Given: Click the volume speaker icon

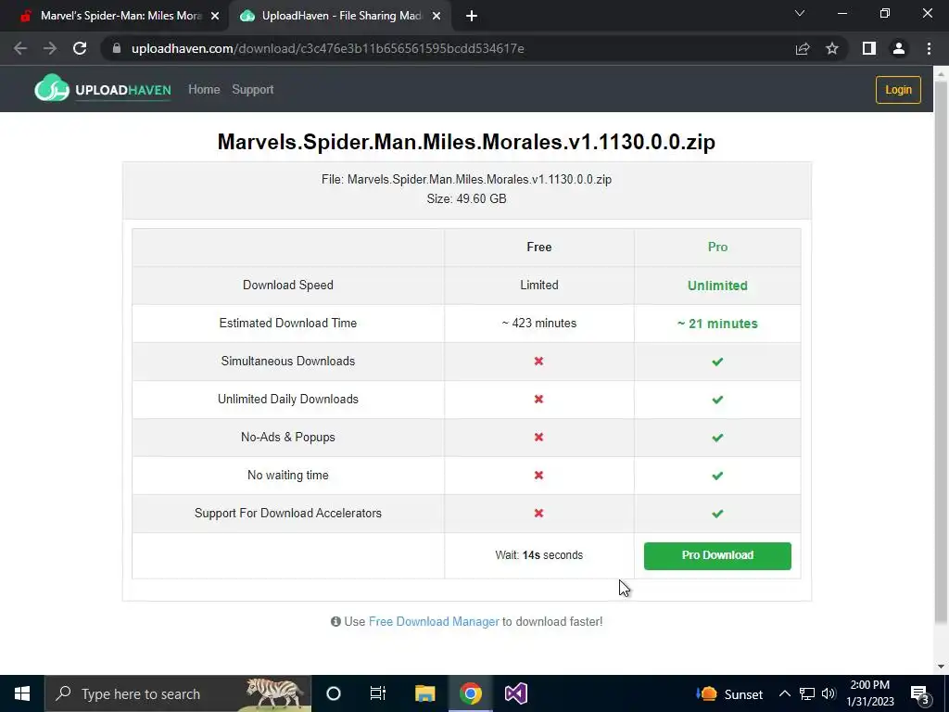Looking at the screenshot, I should coord(829,693).
